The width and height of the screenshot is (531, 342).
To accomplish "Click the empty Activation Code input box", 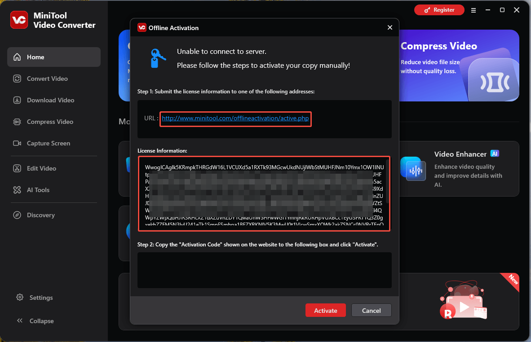I will coord(265,270).
